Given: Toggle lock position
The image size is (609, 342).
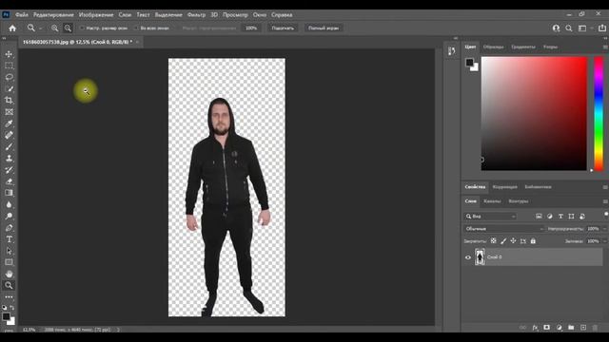Looking at the screenshot, I should (x=513, y=241).
